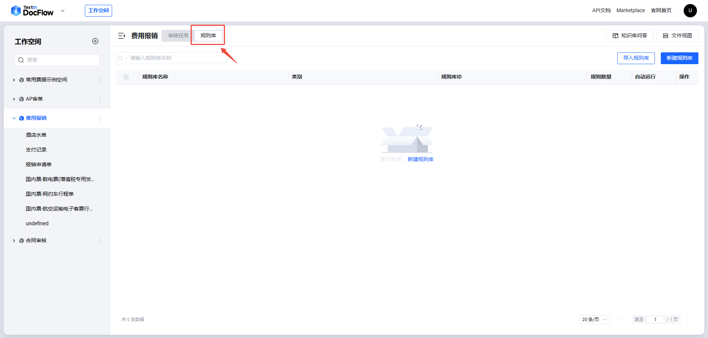The image size is (708, 338).
Task: Open 知识库问答 button
Action: tap(630, 36)
